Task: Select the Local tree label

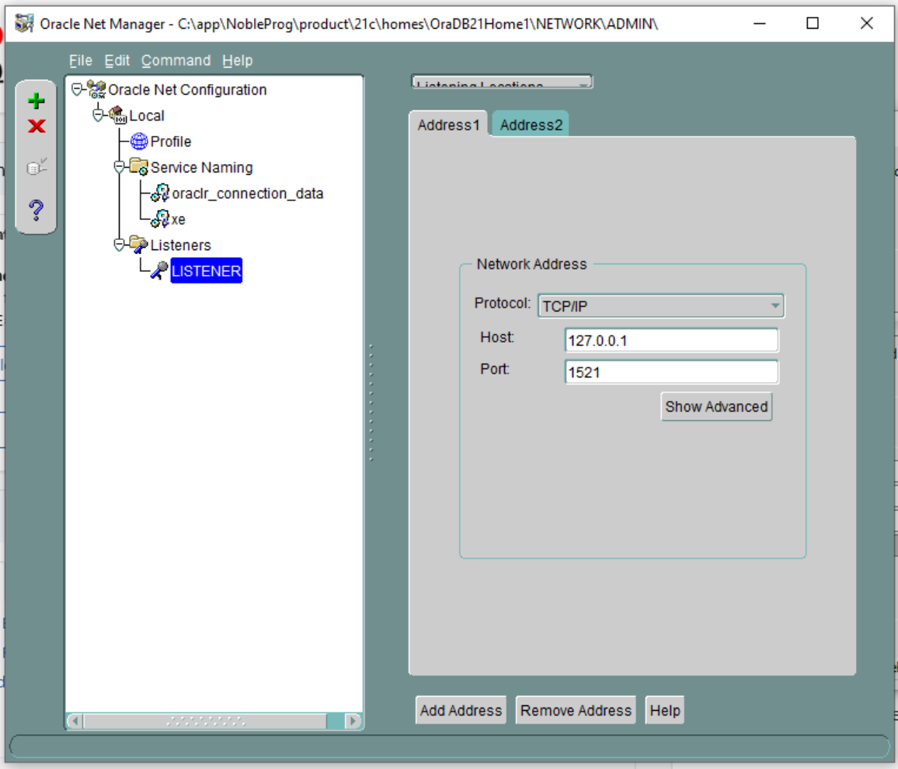Action: point(147,115)
